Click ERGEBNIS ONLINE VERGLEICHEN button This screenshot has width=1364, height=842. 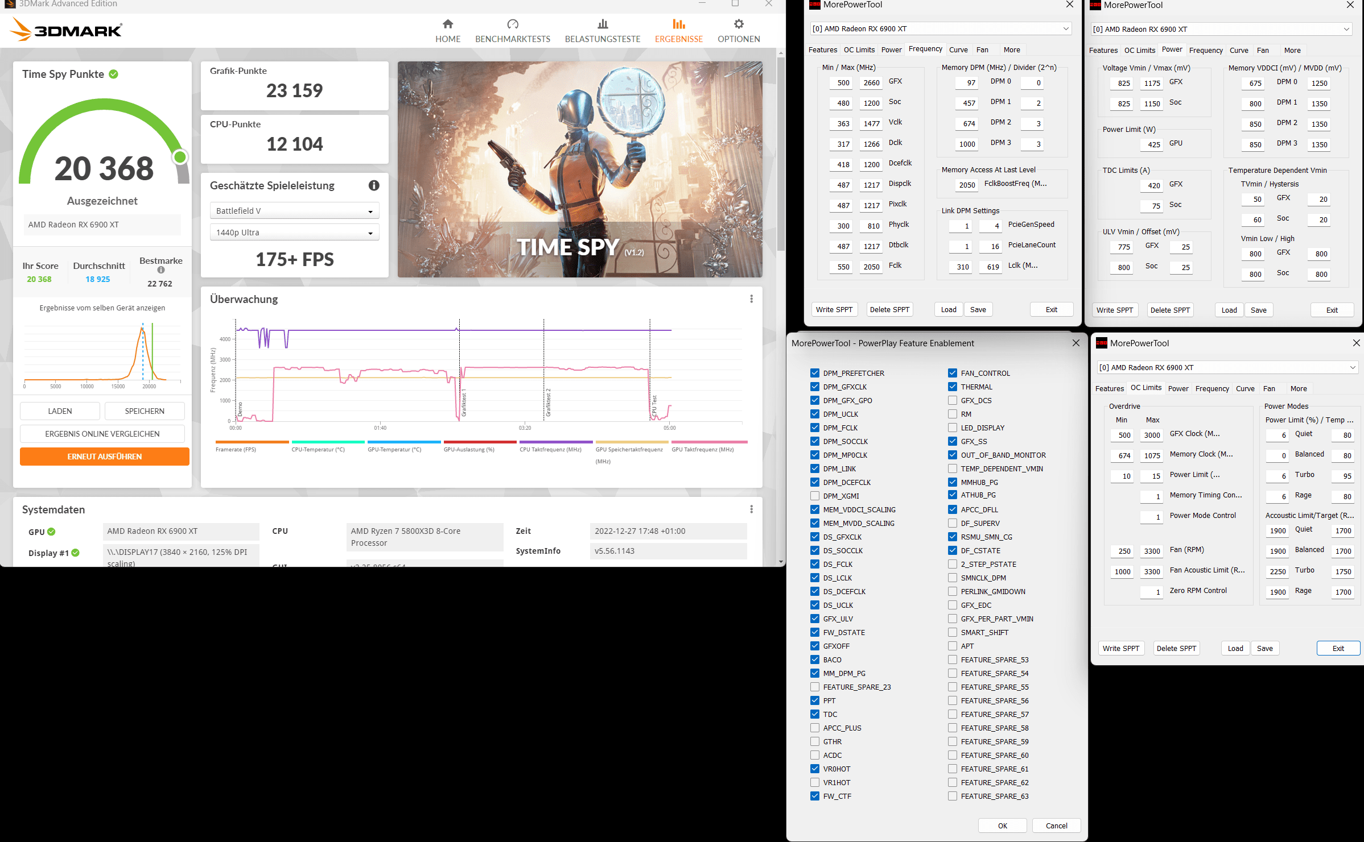[x=102, y=434]
